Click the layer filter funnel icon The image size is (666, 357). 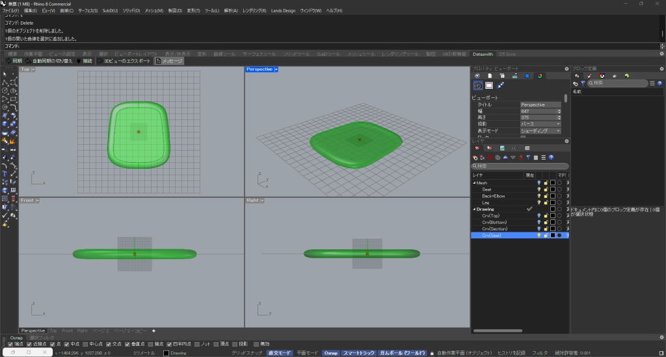coord(528,157)
